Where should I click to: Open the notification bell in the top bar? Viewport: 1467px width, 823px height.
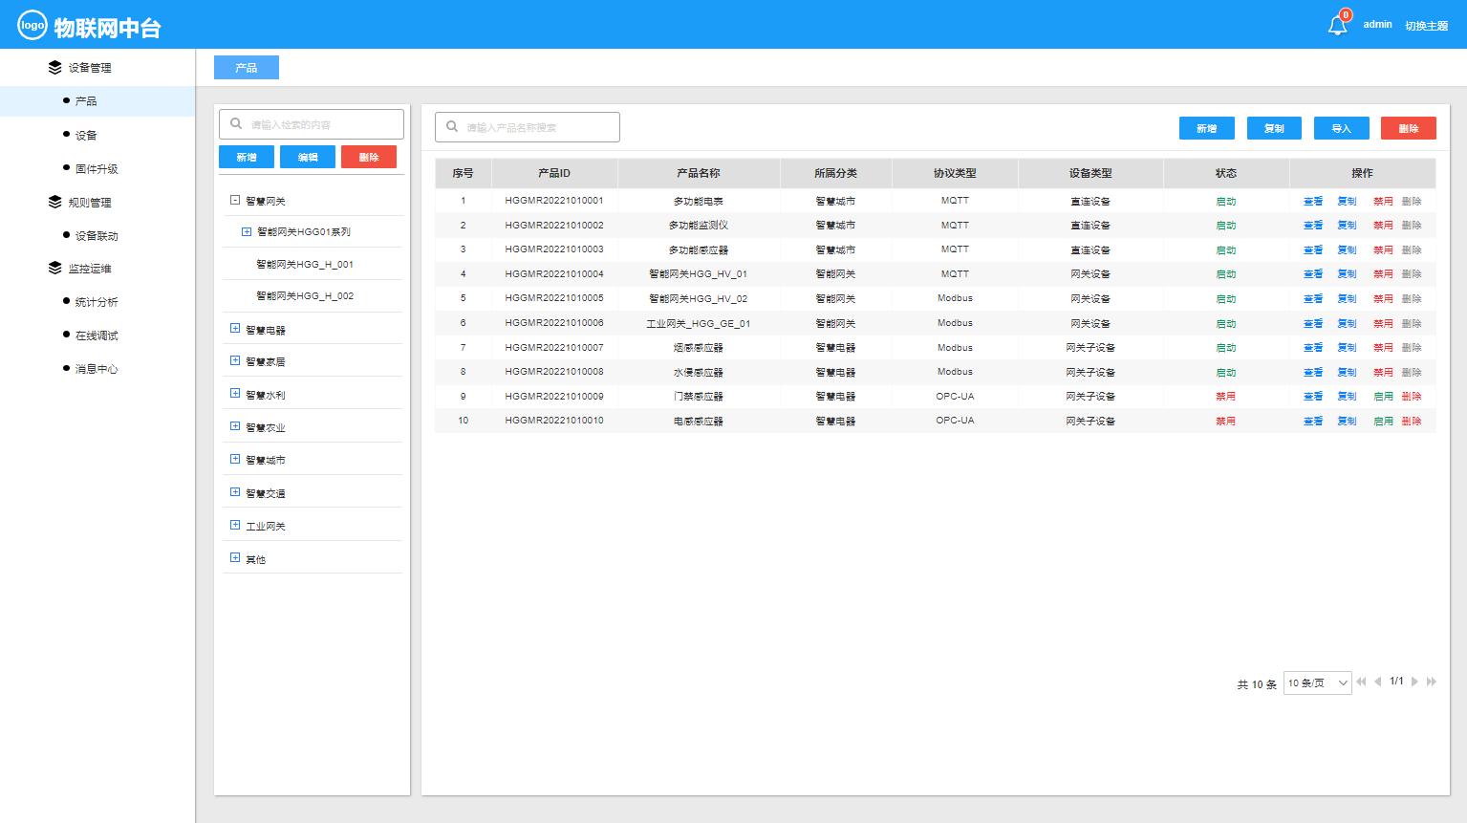coord(1337,25)
